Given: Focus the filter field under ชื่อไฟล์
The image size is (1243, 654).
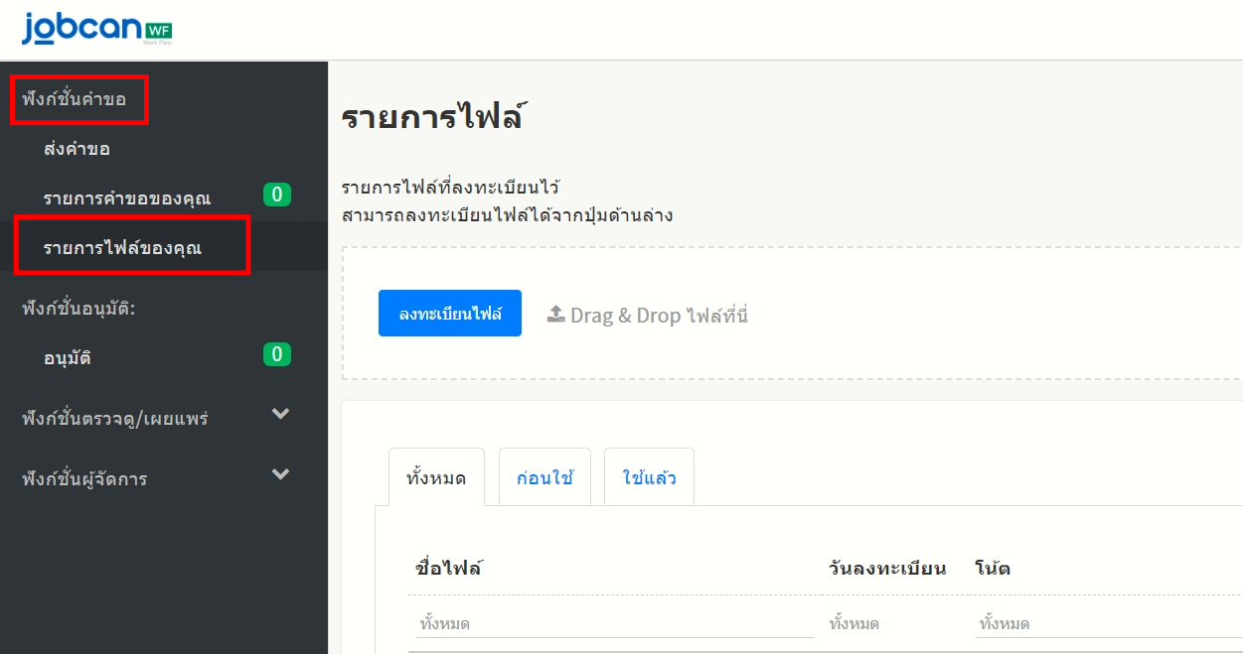Looking at the screenshot, I should tap(613, 624).
